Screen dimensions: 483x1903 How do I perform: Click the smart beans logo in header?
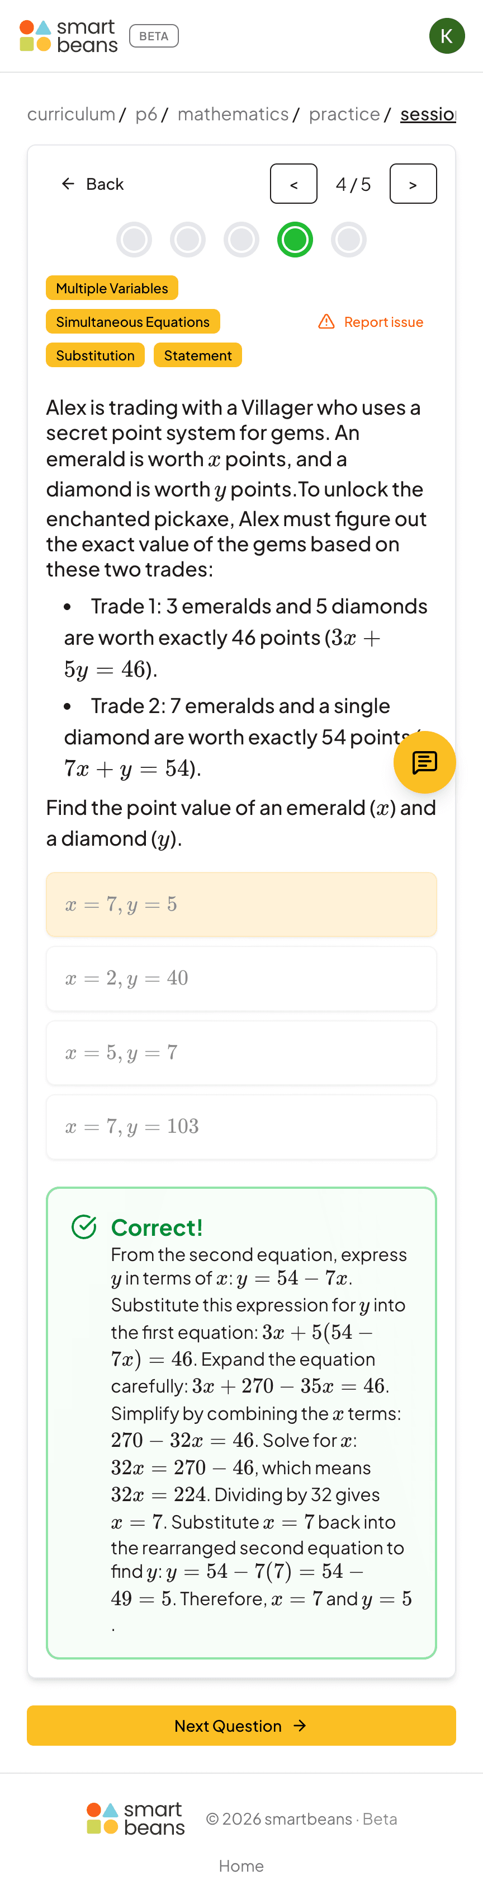69,36
